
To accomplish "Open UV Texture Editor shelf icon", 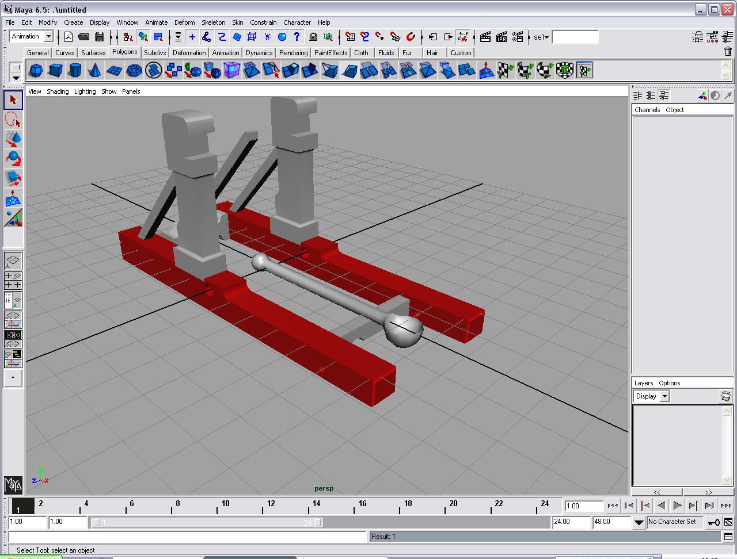I will (584, 71).
